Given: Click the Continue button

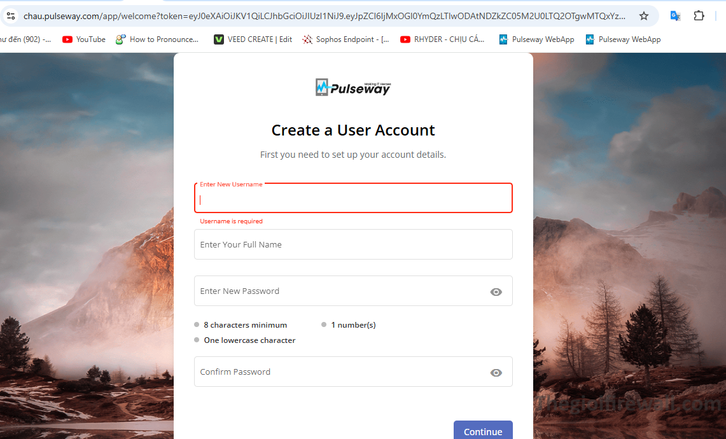Looking at the screenshot, I should point(483,431).
